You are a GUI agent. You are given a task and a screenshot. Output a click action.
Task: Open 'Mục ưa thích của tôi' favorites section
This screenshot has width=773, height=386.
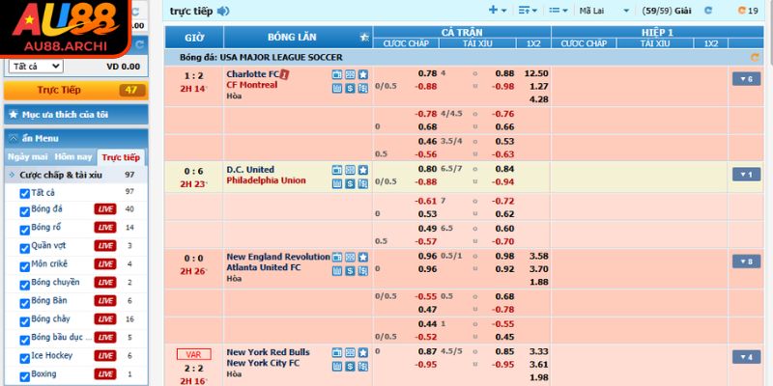tap(75, 114)
